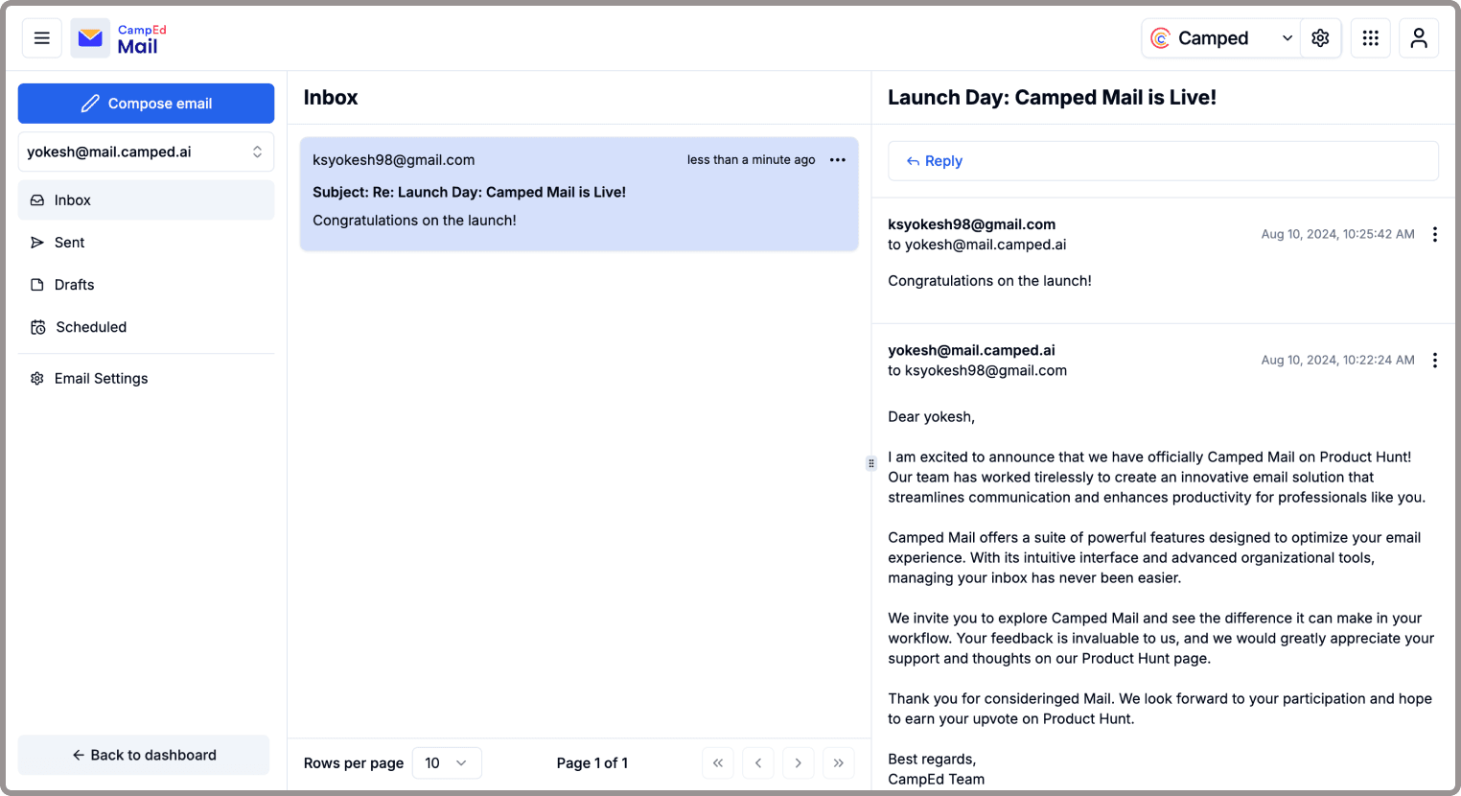This screenshot has width=1461, height=796.
Task: Go to the next page
Action: (799, 763)
